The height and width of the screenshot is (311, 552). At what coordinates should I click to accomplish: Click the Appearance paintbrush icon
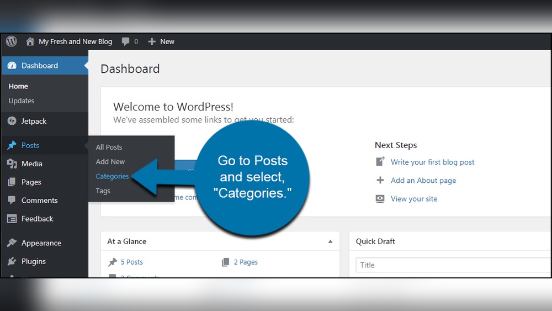(12, 243)
